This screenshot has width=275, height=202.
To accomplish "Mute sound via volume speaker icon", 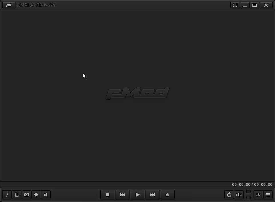I will tap(239, 195).
